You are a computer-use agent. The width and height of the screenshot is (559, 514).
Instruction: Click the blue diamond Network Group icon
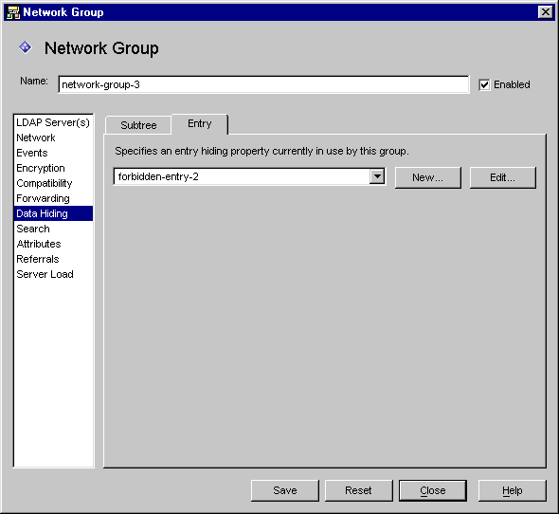(26, 47)
